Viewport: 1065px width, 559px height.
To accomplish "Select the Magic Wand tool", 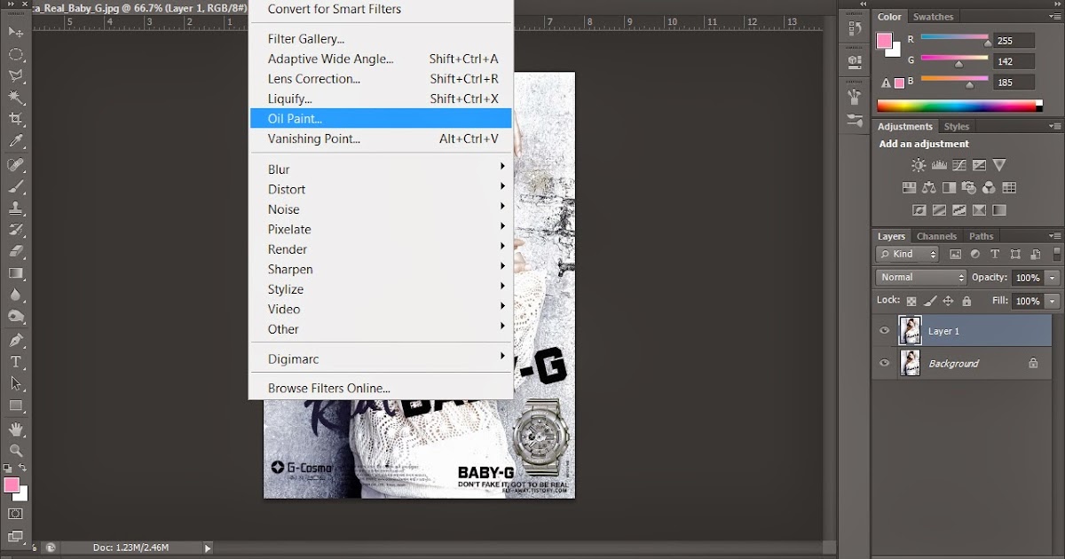I will [x=16, y=98].
